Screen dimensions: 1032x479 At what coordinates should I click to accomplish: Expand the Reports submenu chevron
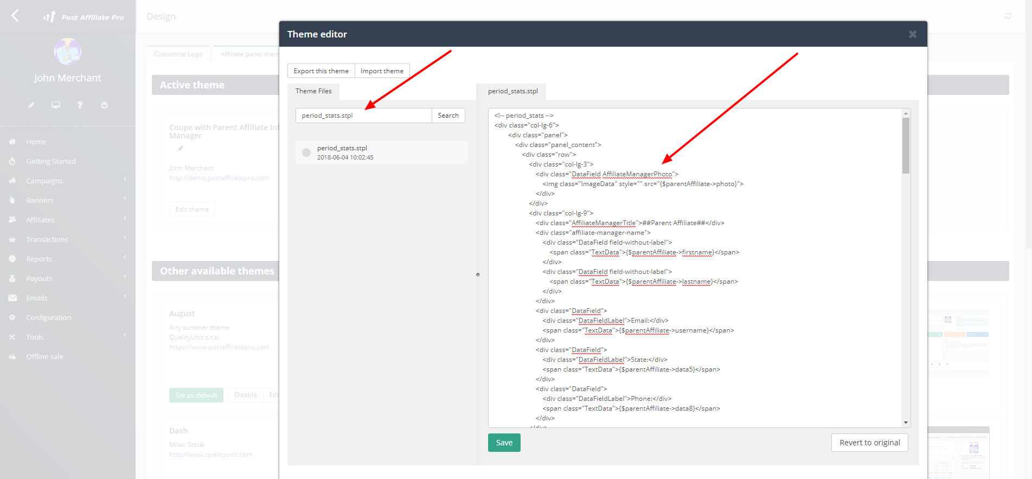pos(125,258)
